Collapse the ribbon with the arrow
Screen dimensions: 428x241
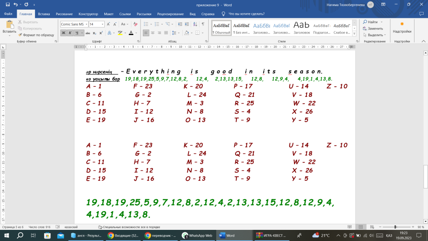point(423,41)
